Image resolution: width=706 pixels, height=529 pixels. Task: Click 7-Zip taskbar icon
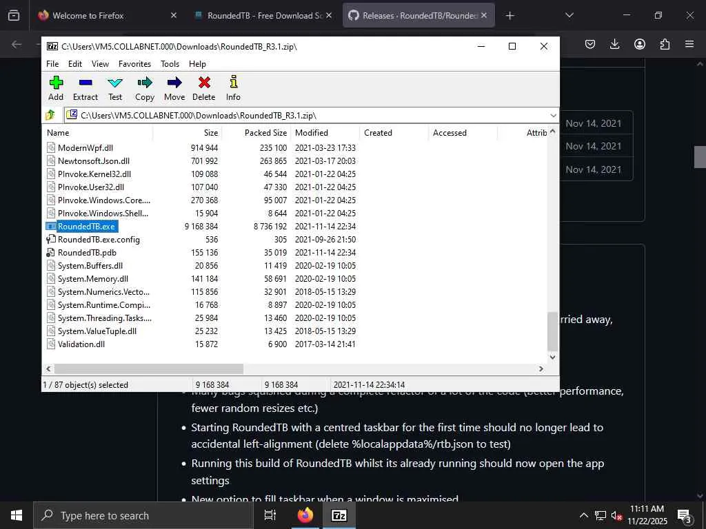click(339, 515)
